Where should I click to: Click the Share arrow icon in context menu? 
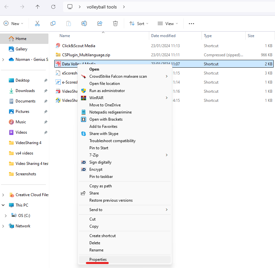point(83,193)
